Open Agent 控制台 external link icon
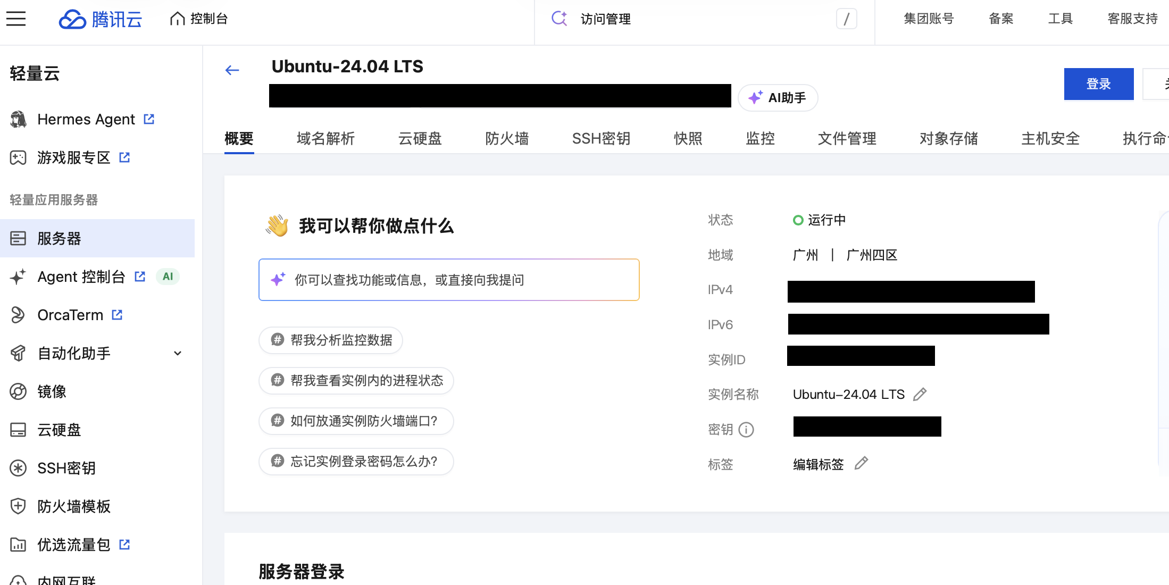This screenshot has height=585, width=1169. (140, 277)
